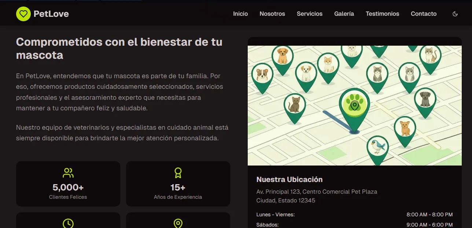
Task: Go to the Nosotros section
Action: 272,14
